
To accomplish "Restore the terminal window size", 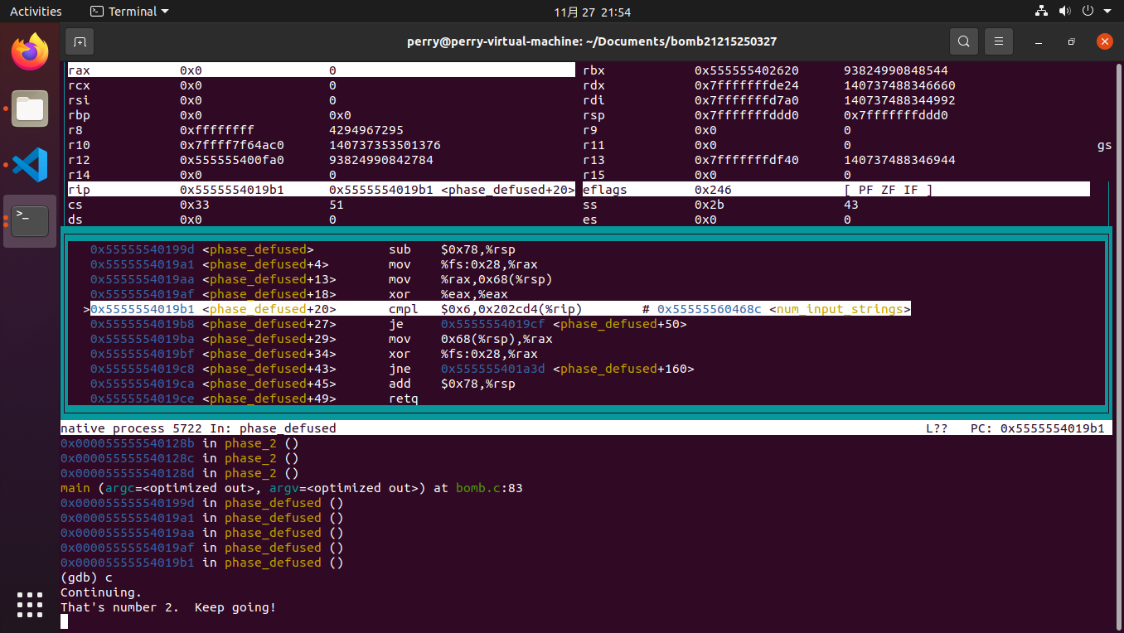I will 1071,41.
